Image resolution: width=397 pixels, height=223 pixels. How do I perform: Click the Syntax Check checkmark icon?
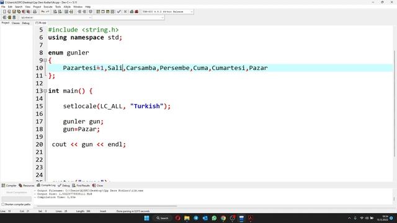[x=118, y=12]
